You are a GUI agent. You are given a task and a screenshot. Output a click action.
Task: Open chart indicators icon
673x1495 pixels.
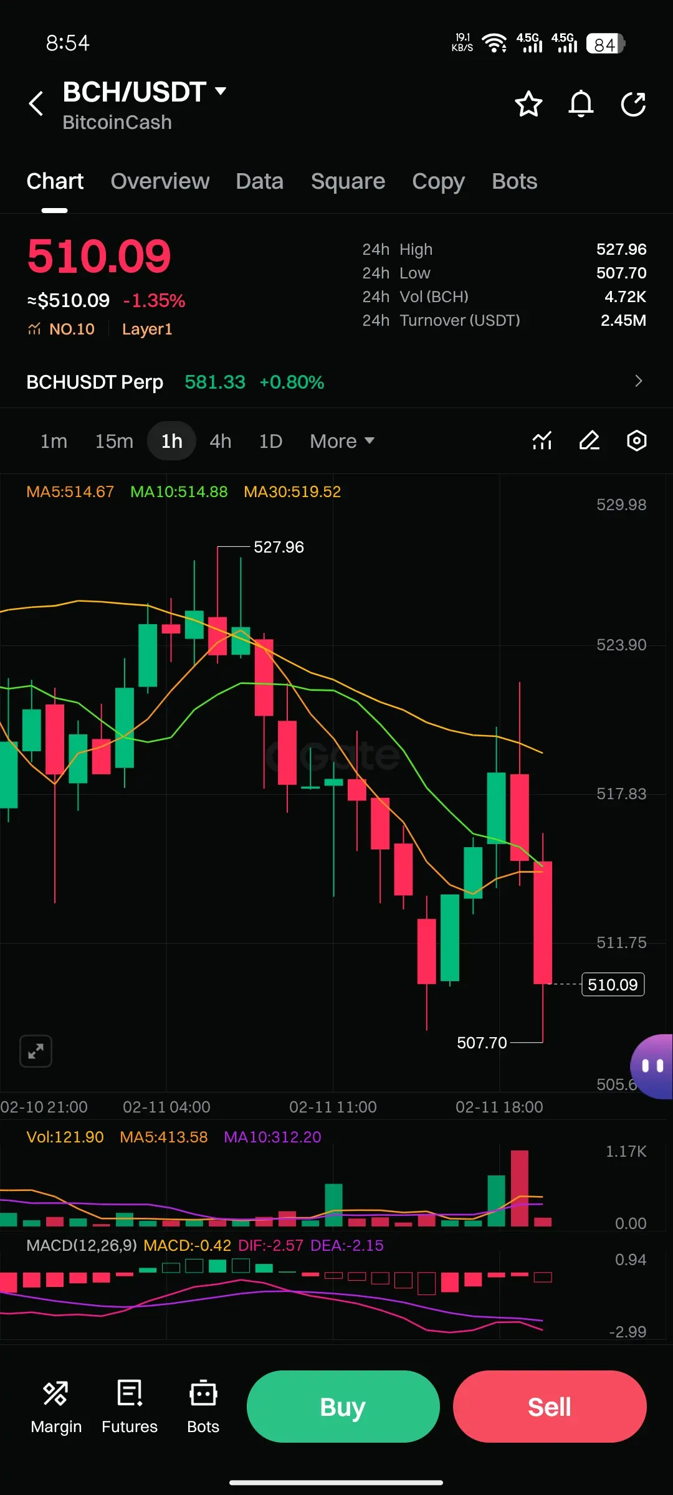pyautogui.click(x=542, y=440)
